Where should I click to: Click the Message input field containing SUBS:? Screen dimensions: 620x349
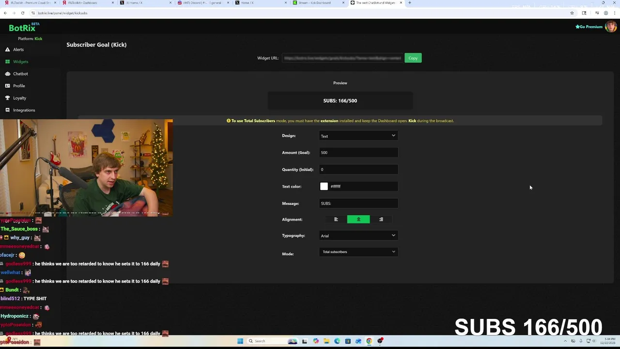click(x=358, y=204)
